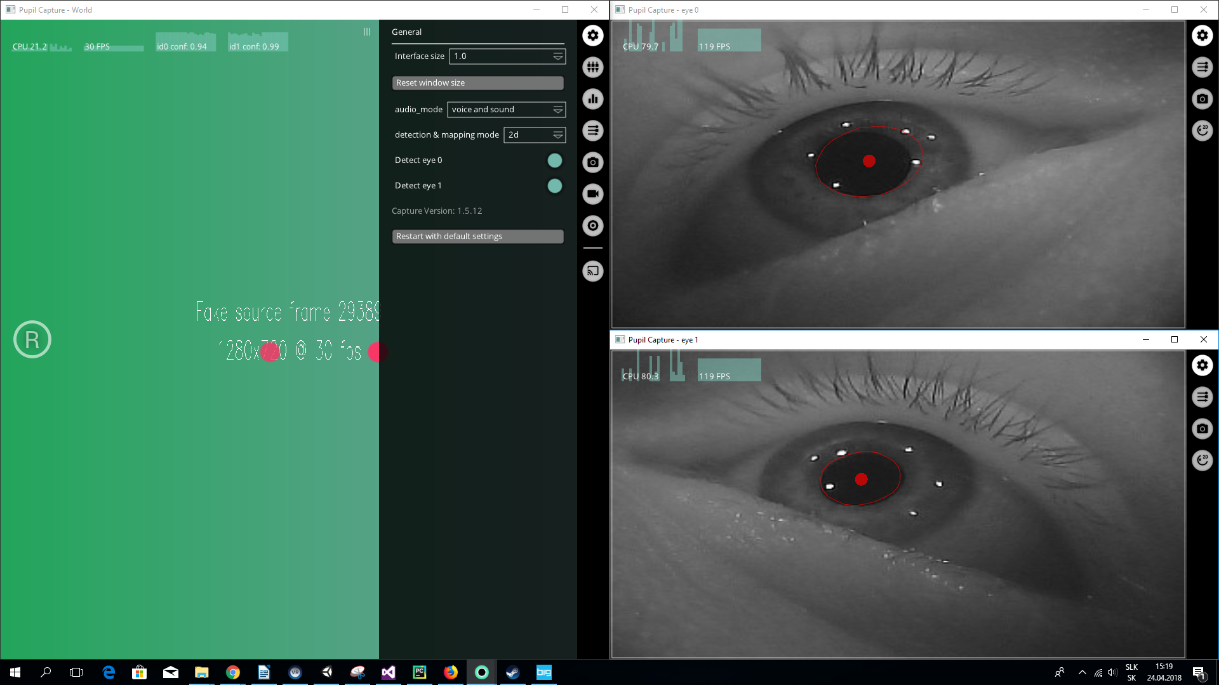
Task: Click the id0 conf graph in World window
Action: [x=185, y=42]
